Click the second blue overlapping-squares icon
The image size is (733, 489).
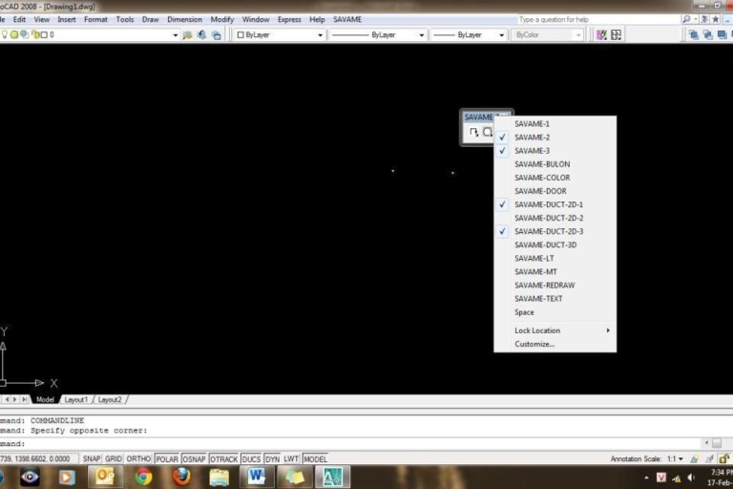(x=708, y=34)
